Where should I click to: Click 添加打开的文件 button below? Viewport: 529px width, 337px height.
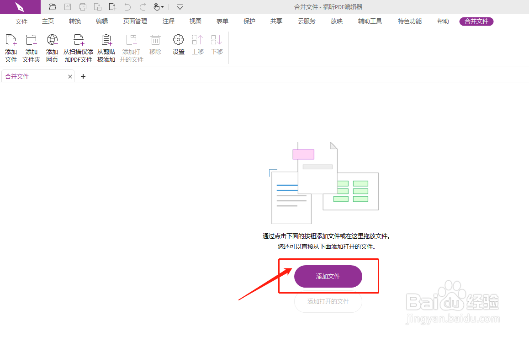click(x=328, y=301)
